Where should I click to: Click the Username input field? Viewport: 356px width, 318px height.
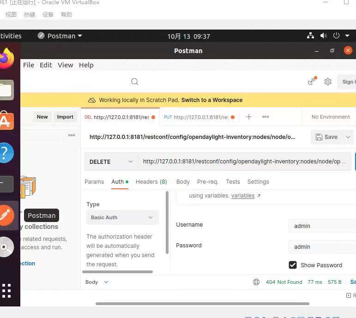(x=322, y=226)
